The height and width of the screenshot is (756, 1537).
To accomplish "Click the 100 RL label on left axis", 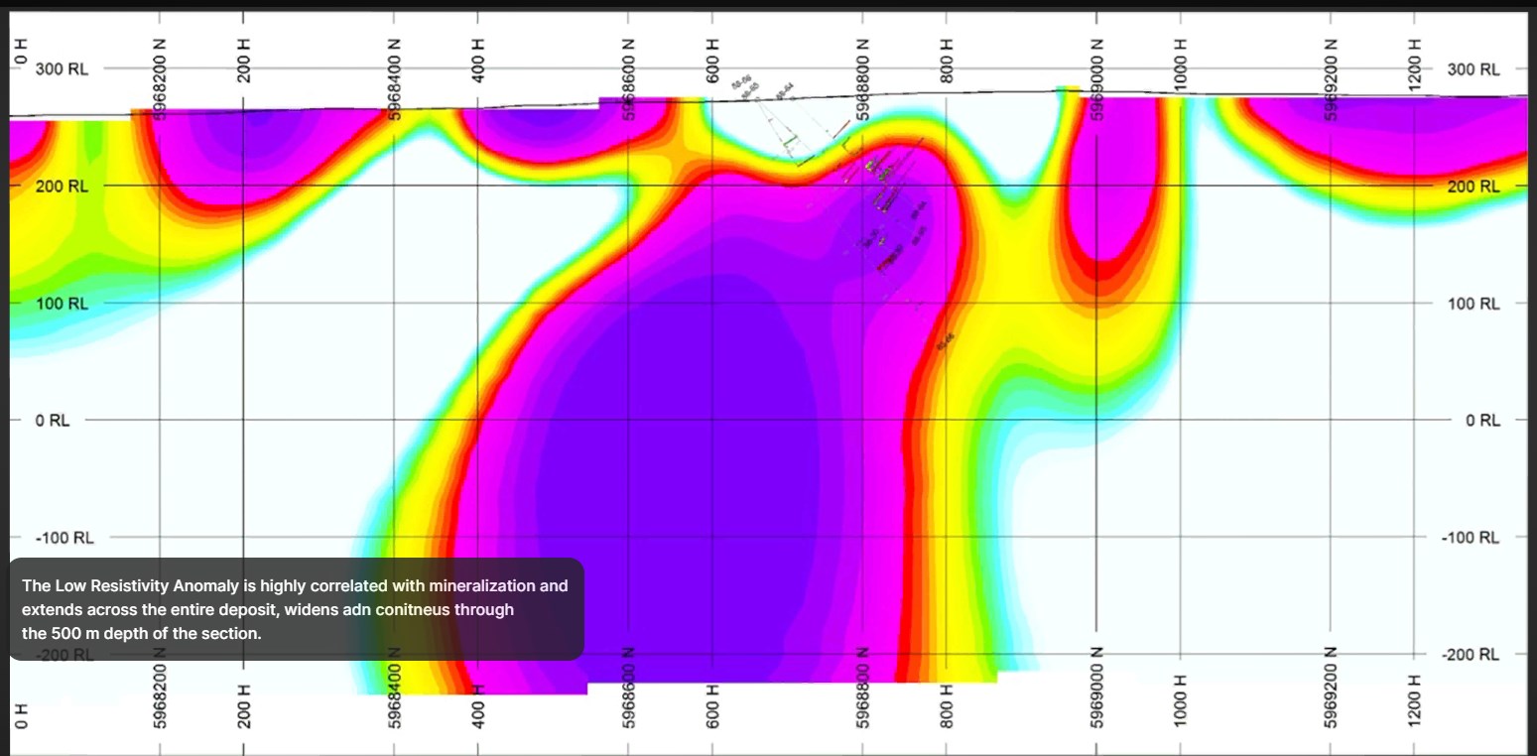I will pos(62,304).
